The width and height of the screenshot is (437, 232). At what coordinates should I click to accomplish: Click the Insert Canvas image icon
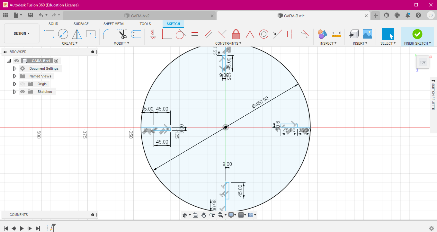tap(367, 34)
